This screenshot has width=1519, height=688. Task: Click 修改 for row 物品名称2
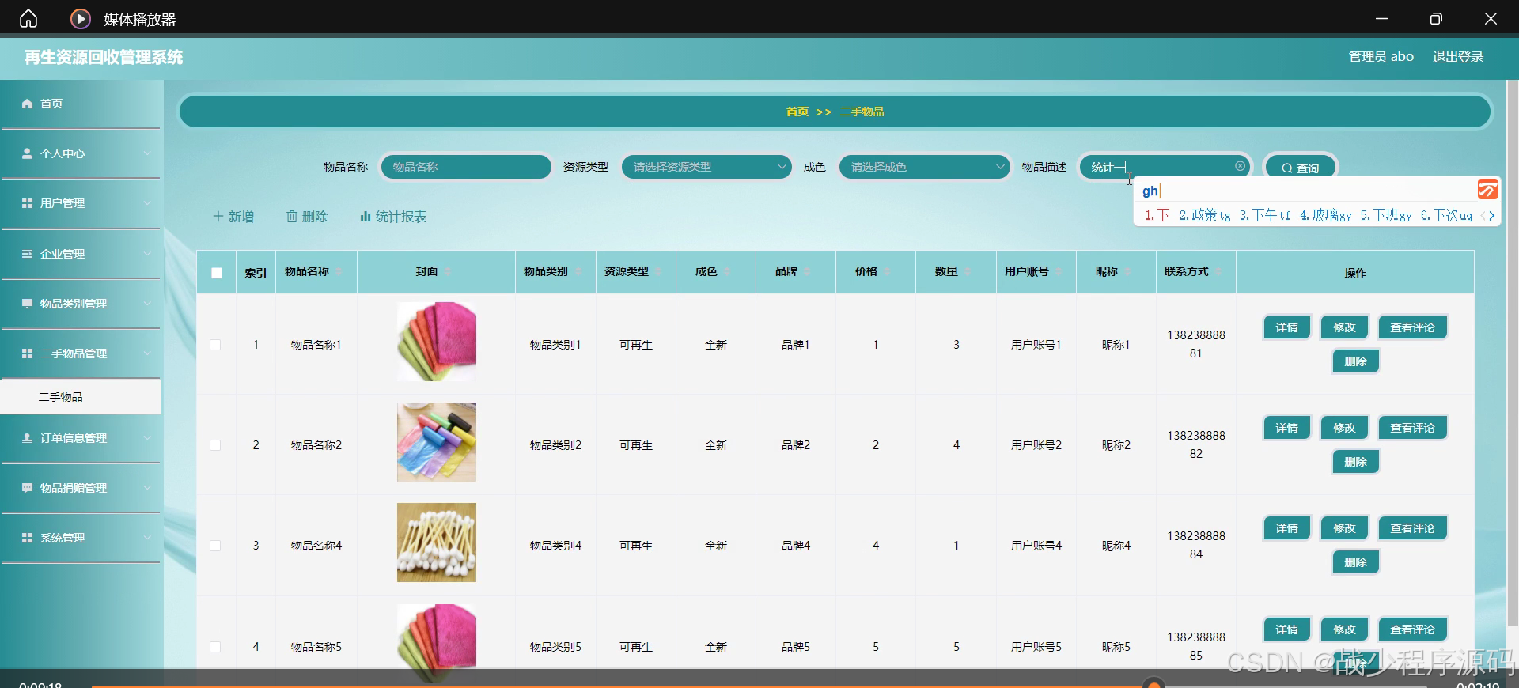1344,428
